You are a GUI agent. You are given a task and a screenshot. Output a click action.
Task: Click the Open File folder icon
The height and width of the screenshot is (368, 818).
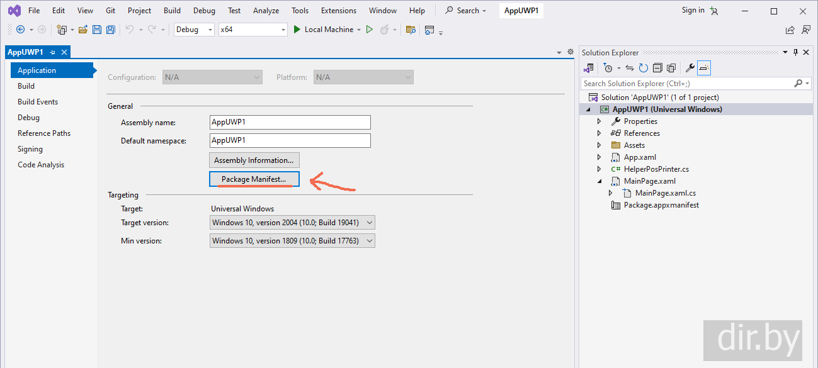pos(82,30)
